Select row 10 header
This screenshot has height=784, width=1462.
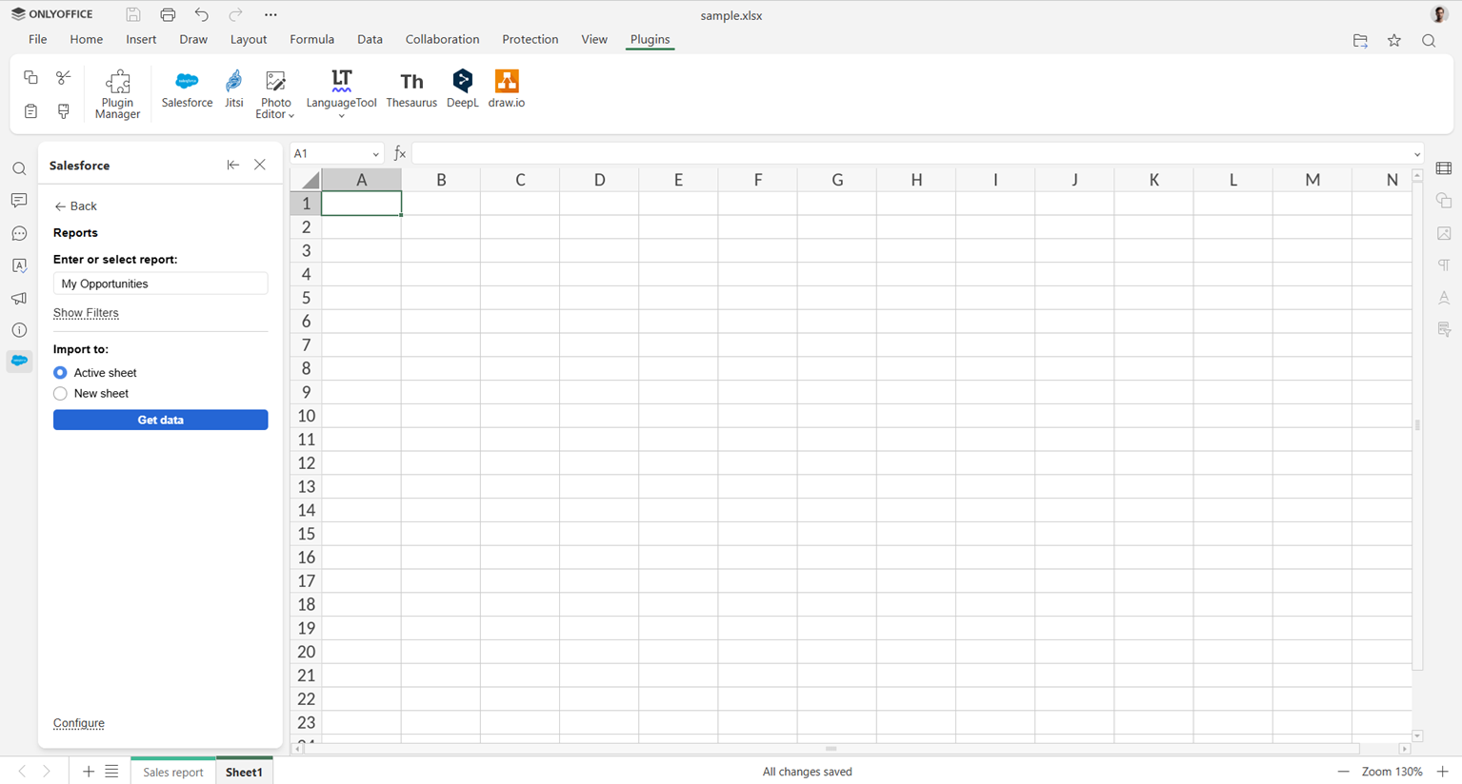tap(306, 416)
